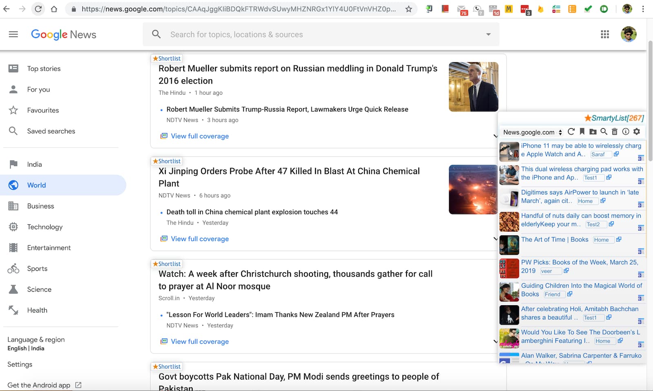Toggle Shortlist on the Robert Mueller story

point(167,58)
